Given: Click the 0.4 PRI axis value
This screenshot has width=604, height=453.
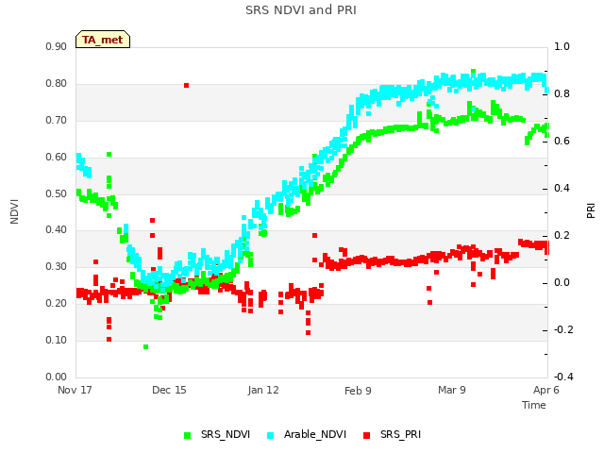Looking at the screenshot, I should 562,189.
